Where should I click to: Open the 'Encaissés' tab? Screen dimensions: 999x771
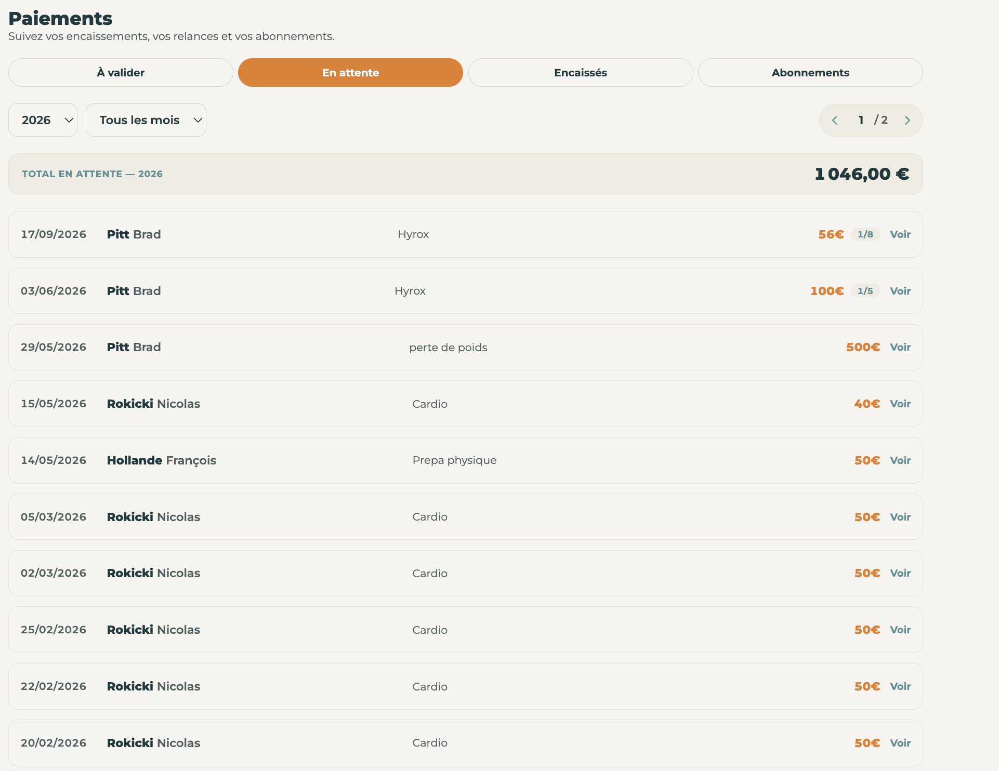click(x=581, y=73)
